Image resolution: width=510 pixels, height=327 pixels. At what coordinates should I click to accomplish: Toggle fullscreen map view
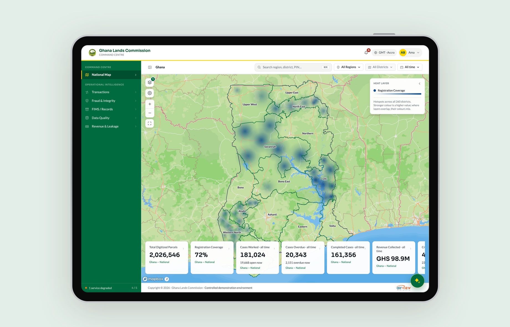pyautogui.click(x=150, y=123)
